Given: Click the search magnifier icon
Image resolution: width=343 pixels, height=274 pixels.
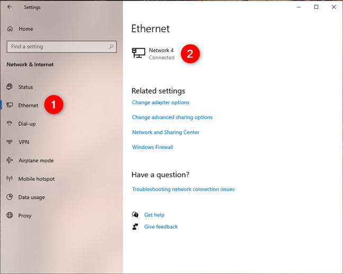Looking at the screenshot, I should [111, 47].
